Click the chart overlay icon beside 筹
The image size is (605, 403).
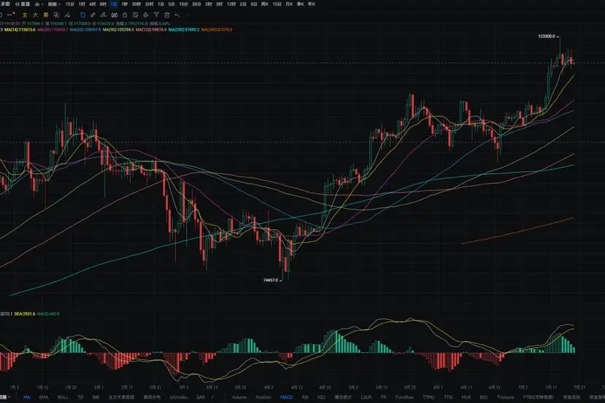click(56, 15)
